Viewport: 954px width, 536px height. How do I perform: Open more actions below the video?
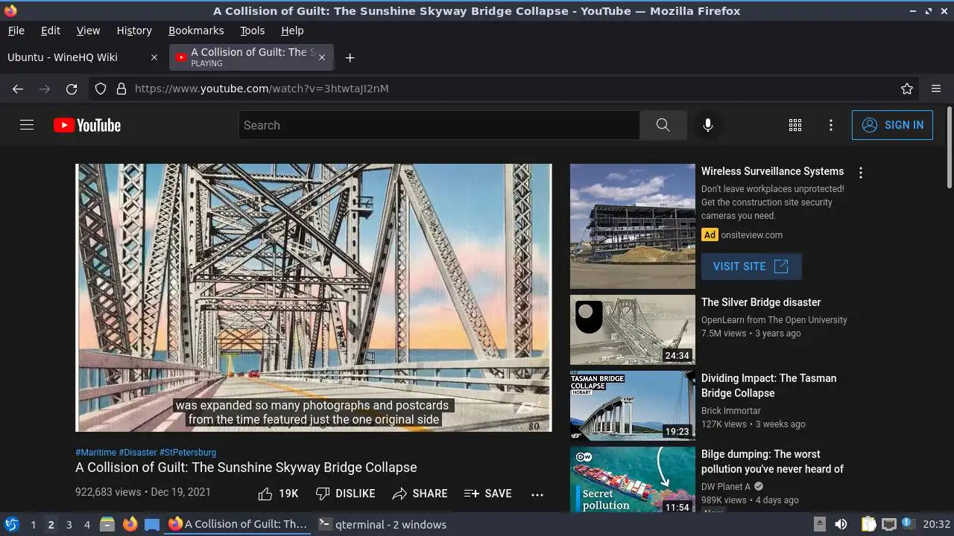537,494
